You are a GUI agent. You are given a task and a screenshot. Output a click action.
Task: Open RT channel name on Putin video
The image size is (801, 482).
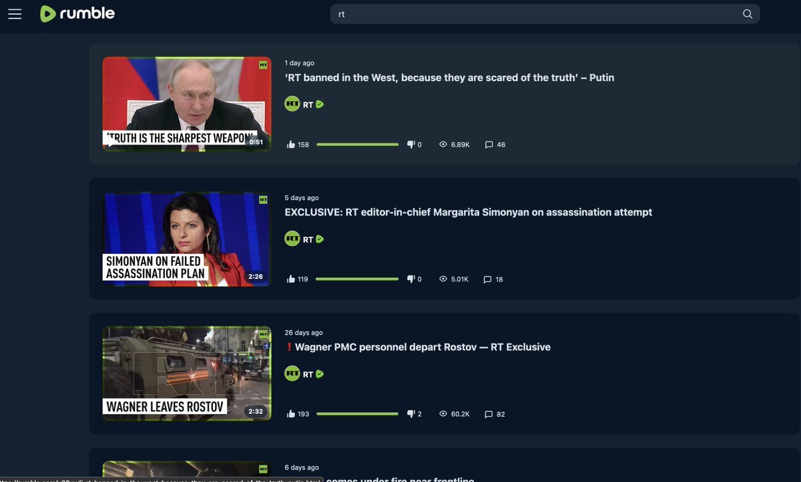point(308,105)
